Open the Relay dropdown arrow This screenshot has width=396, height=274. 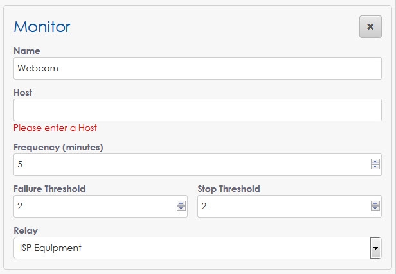[x=375, y=248]
